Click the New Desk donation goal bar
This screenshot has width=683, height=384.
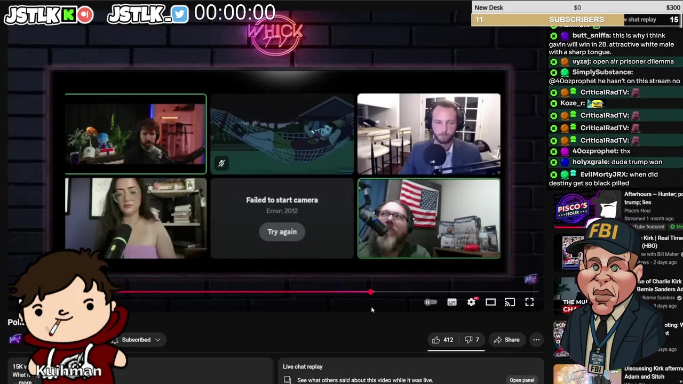pos(577,7)
